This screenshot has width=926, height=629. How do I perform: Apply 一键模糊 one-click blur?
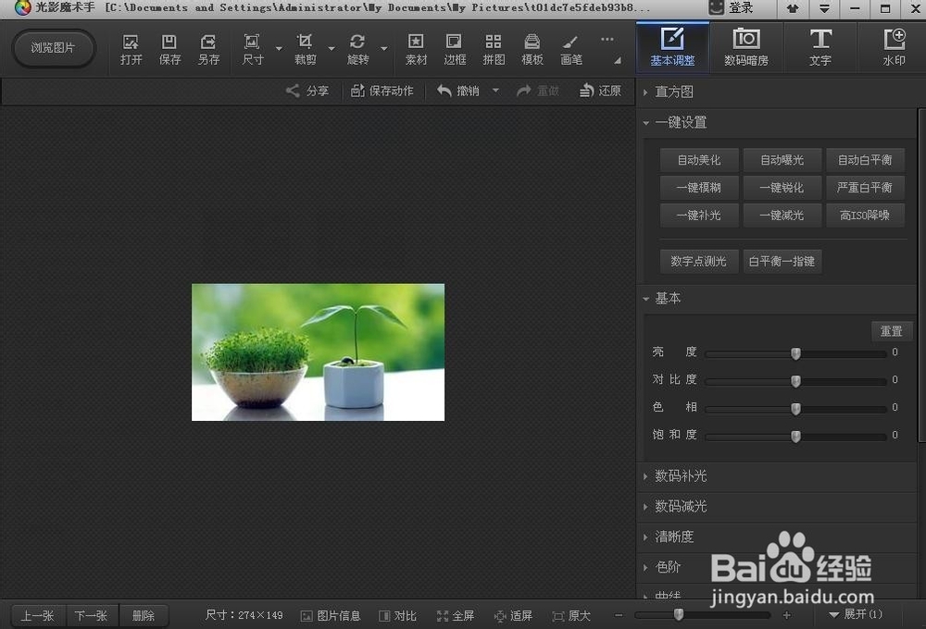(699, 188)
